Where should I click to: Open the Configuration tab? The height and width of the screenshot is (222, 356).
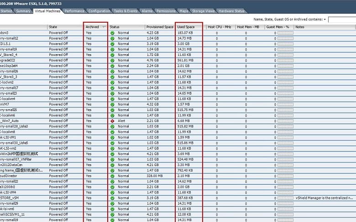(99, 11)
